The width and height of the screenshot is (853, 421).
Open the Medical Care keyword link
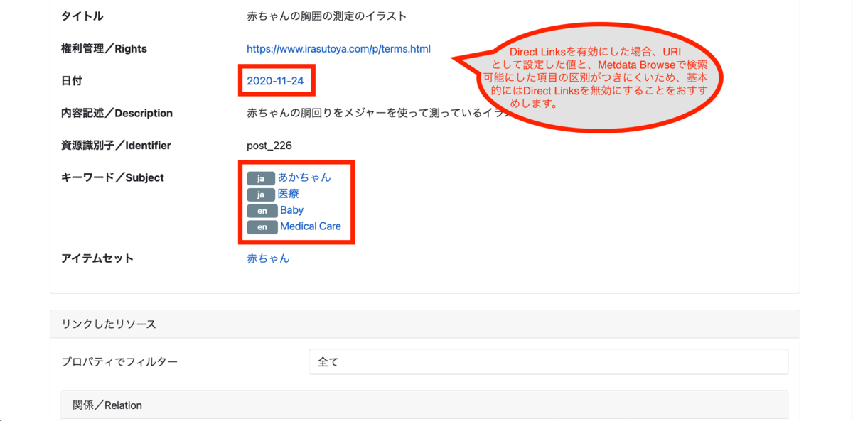311,226
